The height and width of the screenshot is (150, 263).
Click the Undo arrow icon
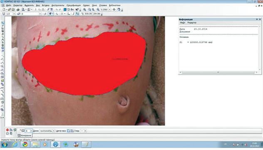[57, 10]
